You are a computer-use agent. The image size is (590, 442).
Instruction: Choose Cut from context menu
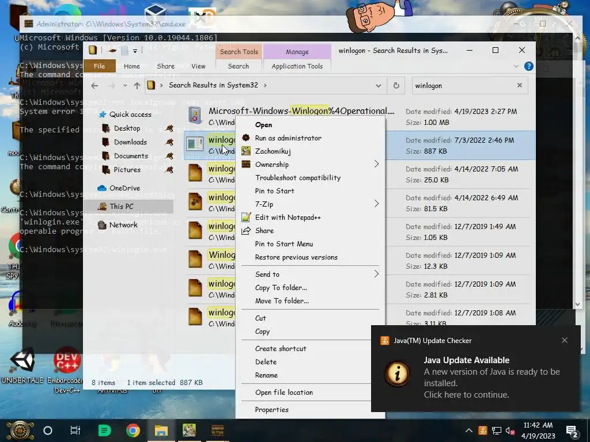click(260, 318)
